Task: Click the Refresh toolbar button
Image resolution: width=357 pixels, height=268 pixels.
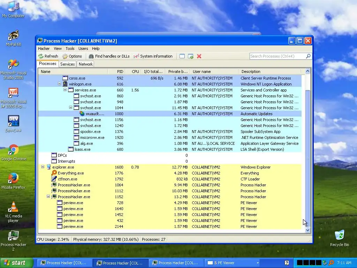Action: 48,56
